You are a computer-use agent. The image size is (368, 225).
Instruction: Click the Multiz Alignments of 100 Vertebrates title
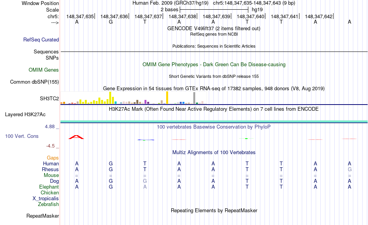(214, 153)
